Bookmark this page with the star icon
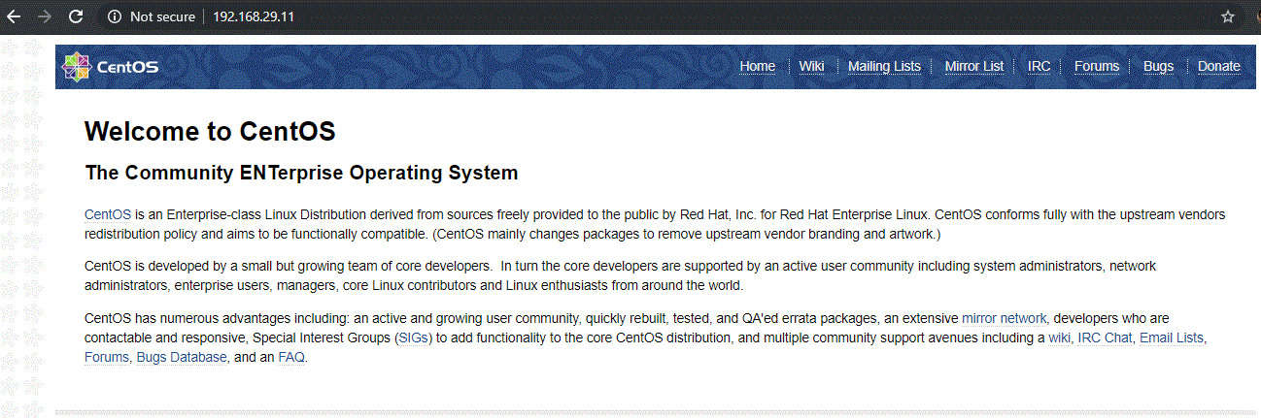Screen dimensions: 1261x418 [x=1228, y=16]
